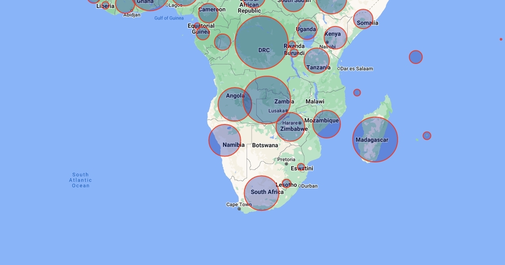505x265 pixels.
Task: Select the Zimbabwe circle marker
Action: coord(291,127)
